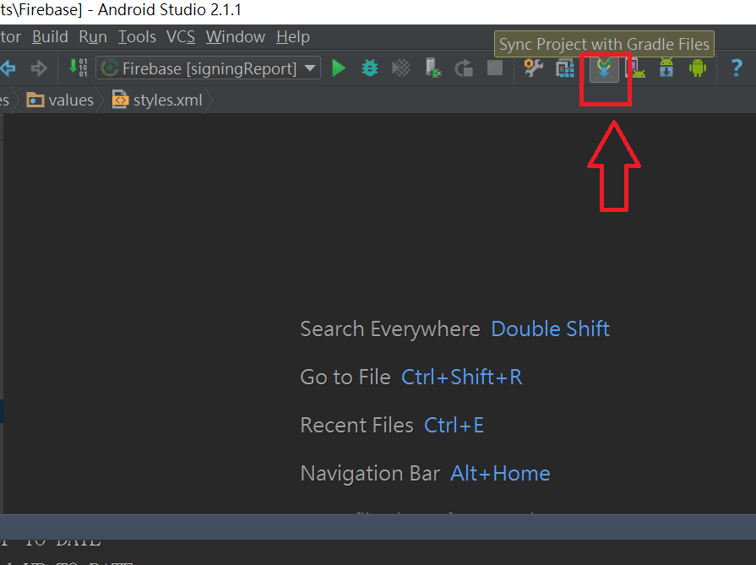
Task: Click Sync Project with Gradle Files icon
Action: [603, 68]
